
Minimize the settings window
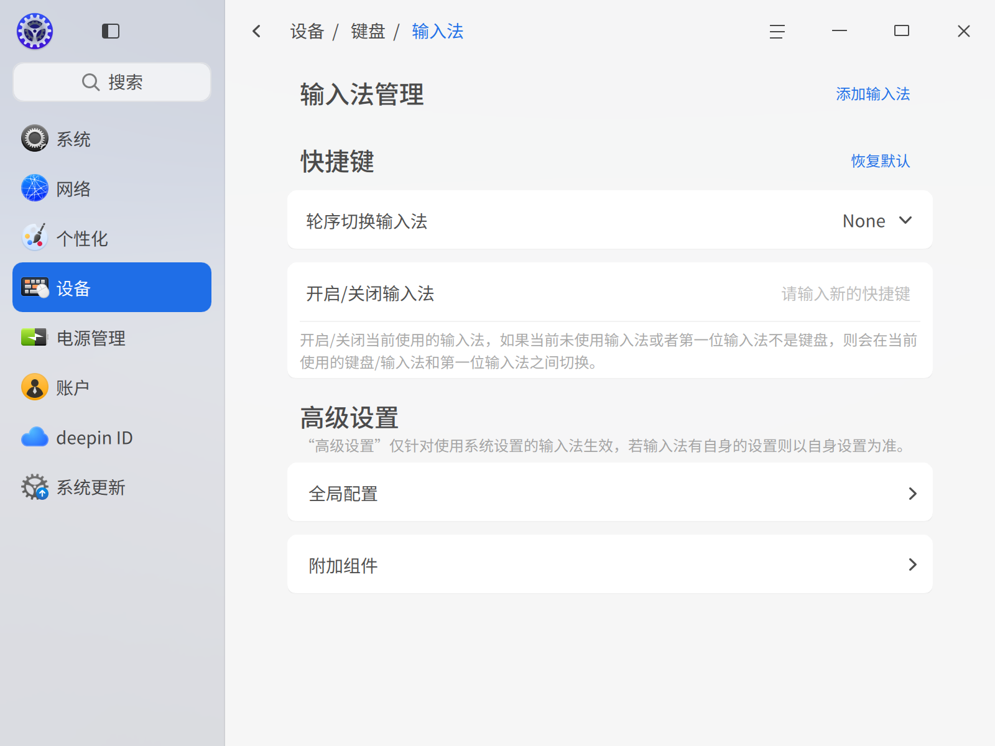(x=840, y=30)
